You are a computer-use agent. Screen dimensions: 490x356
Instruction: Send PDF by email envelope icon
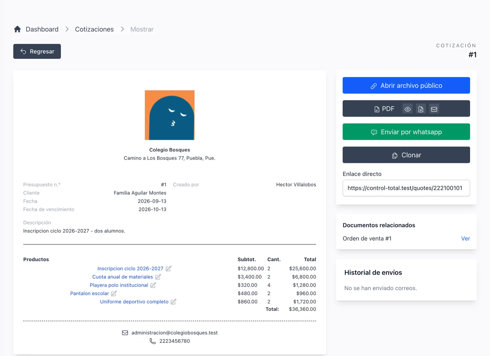point(434,109)
